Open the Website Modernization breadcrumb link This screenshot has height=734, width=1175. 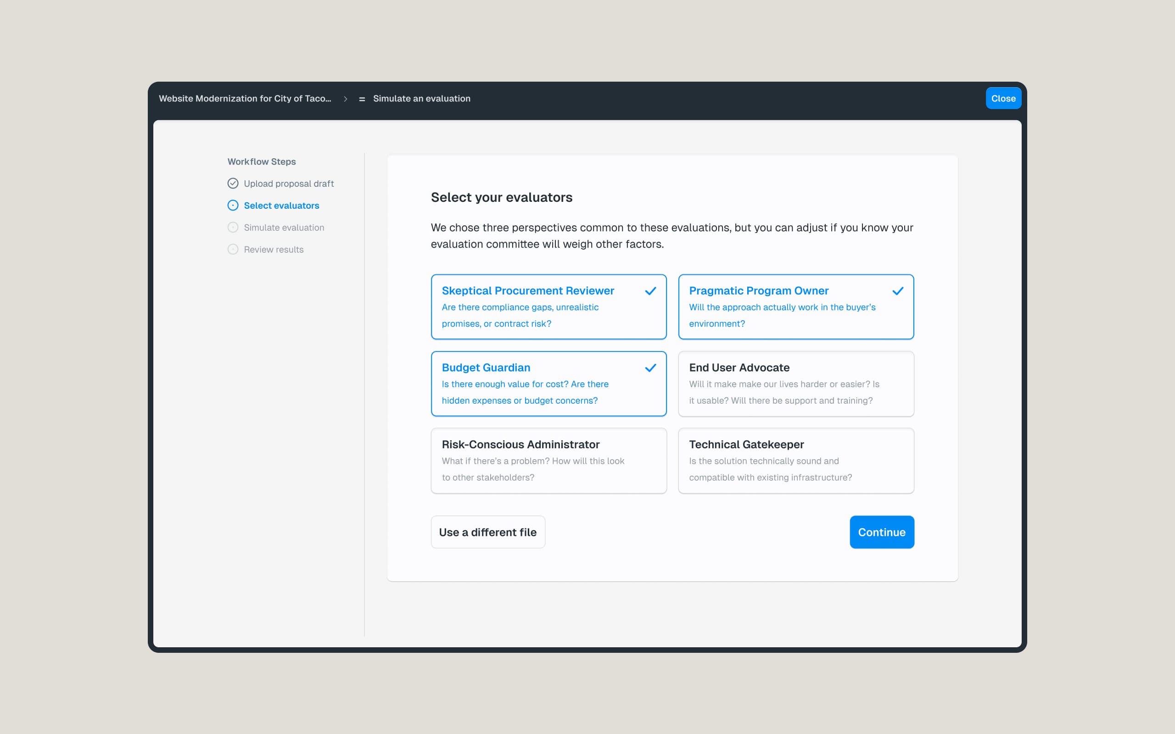click(x=245, y=99)
